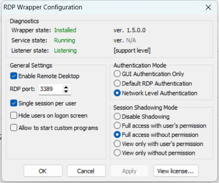Click the greyed-out Apply button
The width and height of the screenshot is (219, 183).
pyautogui.click(x=129, y=171)
